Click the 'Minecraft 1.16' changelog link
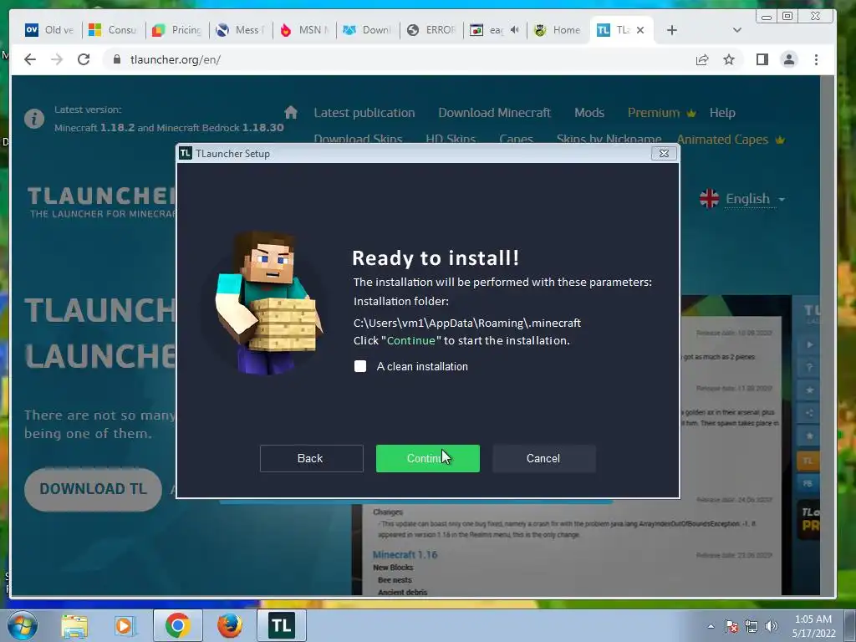The height and width of the screenshot is (642, 856). click(x=405, y=555)
